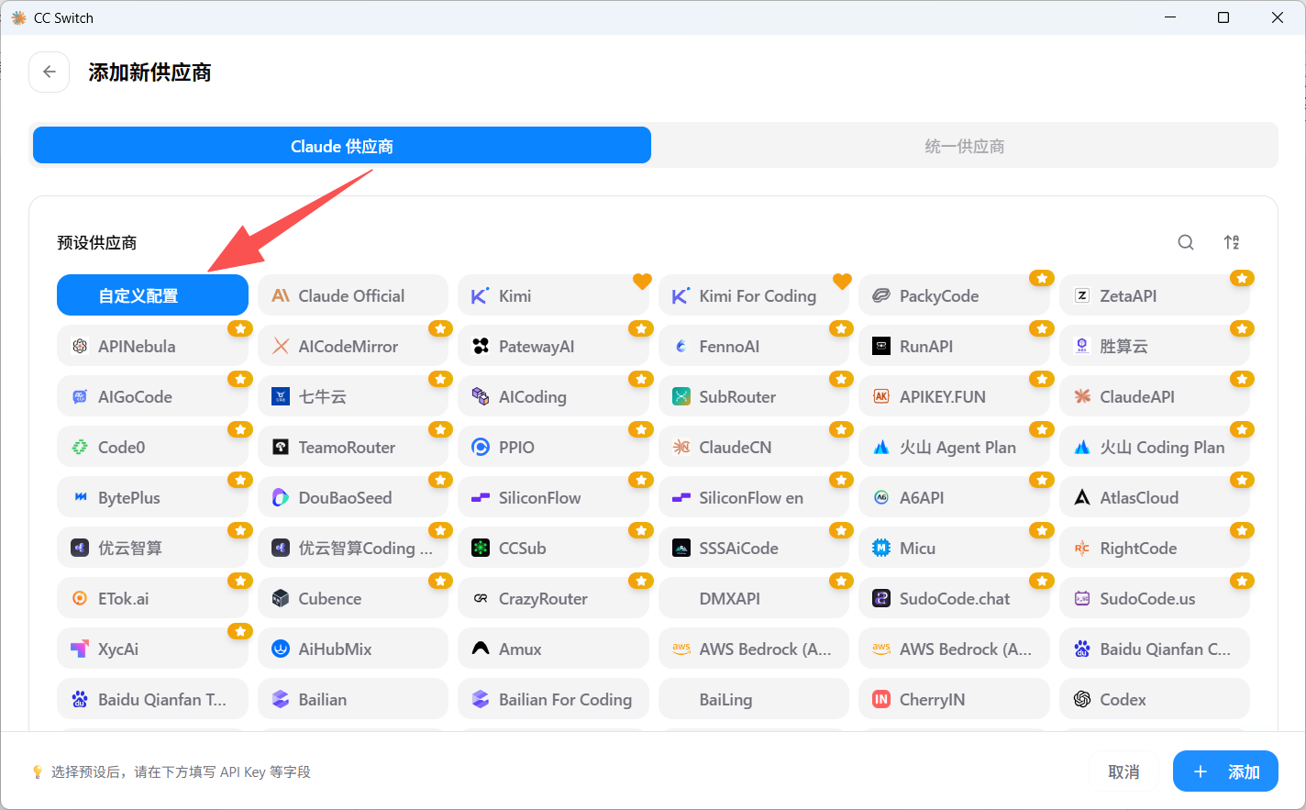
Task: Pick the Cubence preset
Action: (353, 598)
